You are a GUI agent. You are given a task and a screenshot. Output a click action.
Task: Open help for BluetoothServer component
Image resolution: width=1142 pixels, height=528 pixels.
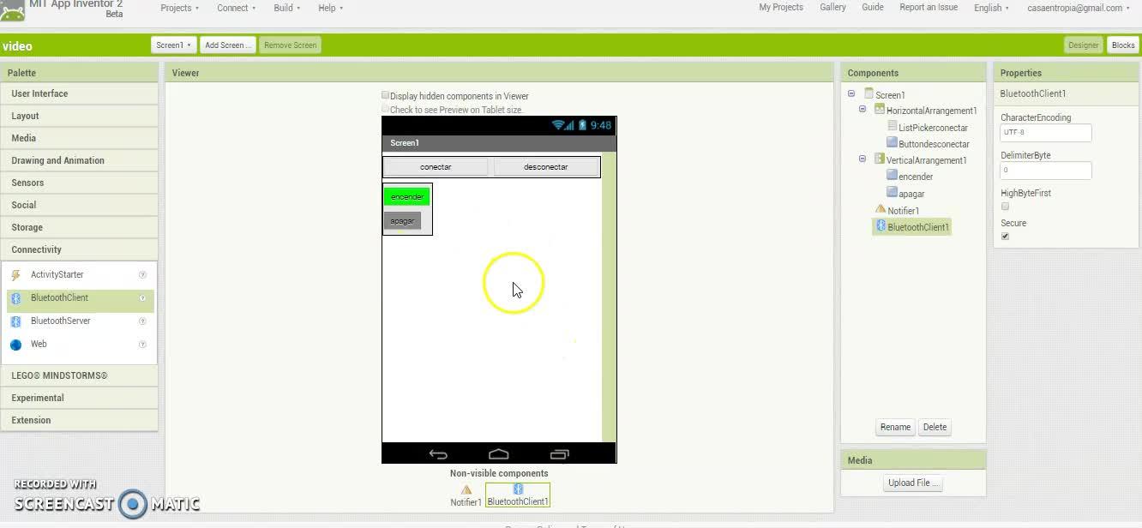(x=142, y=321)
